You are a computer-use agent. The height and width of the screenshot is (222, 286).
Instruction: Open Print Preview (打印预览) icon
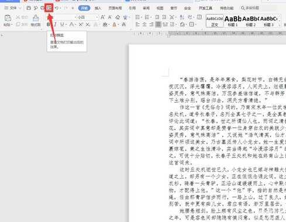pyautogui.click(x=49, y=8)
